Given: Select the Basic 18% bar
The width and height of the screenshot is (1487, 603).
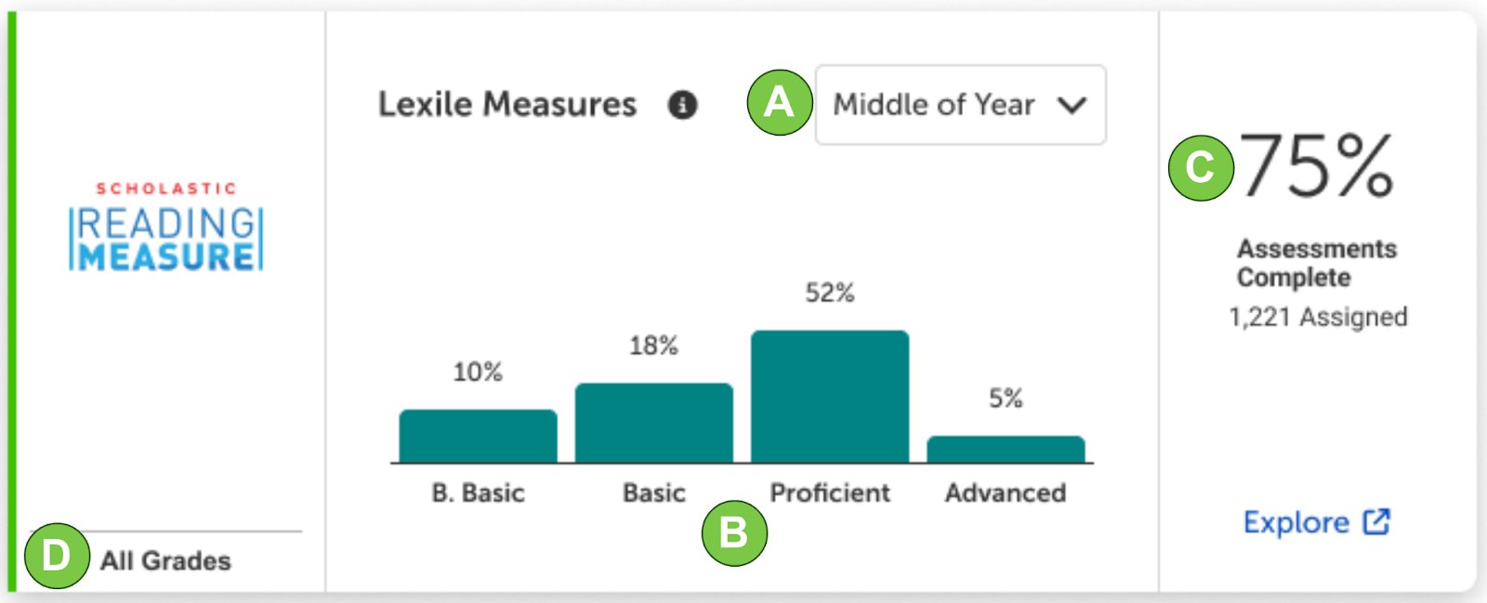Looking at the screenshot, I should pos(653,423).
